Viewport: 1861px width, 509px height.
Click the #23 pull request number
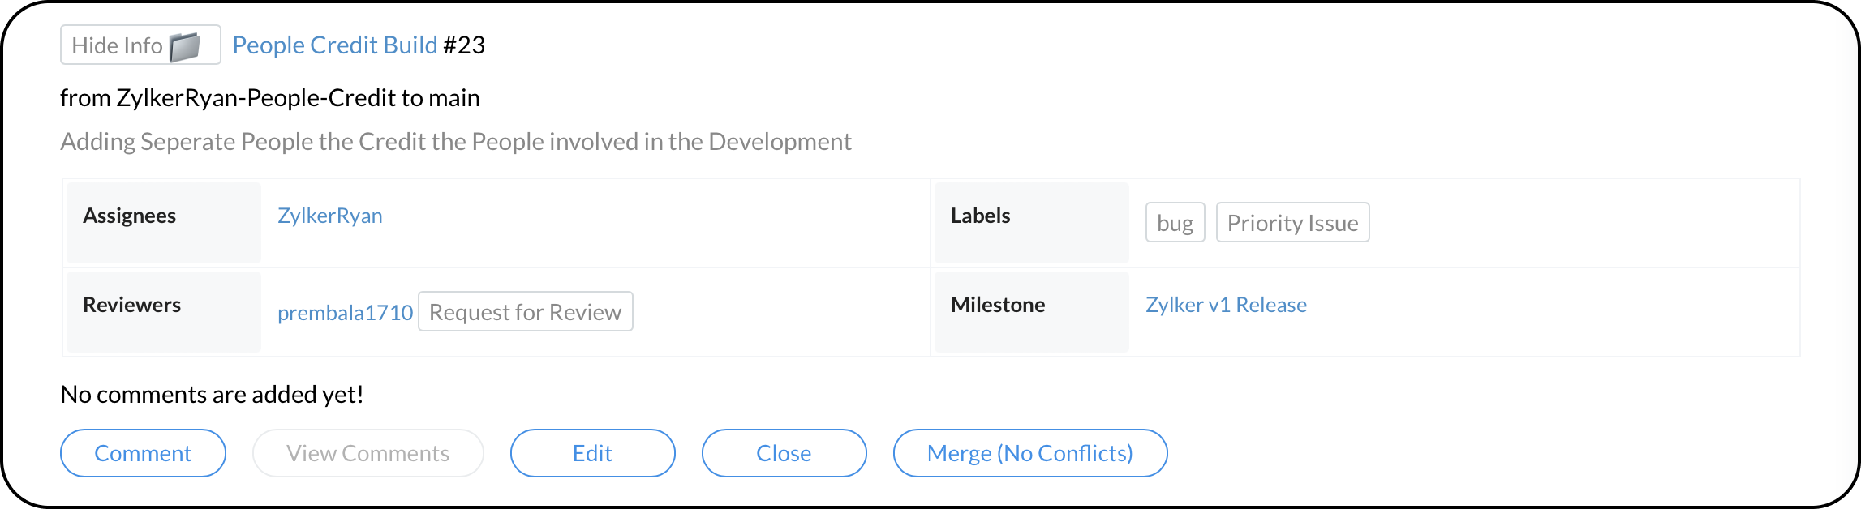[464, 45]
